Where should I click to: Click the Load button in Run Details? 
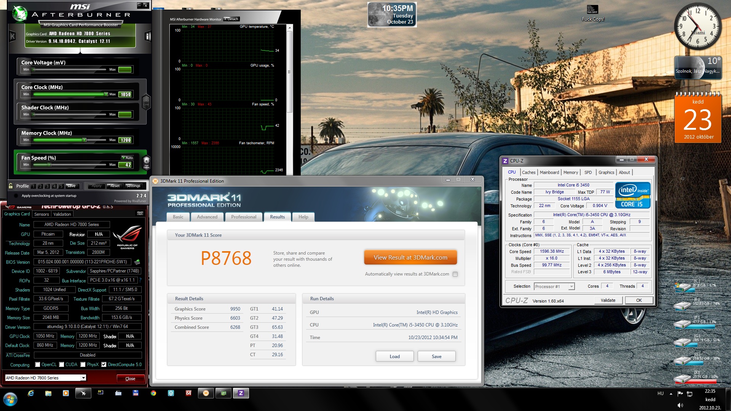[395, 357]
